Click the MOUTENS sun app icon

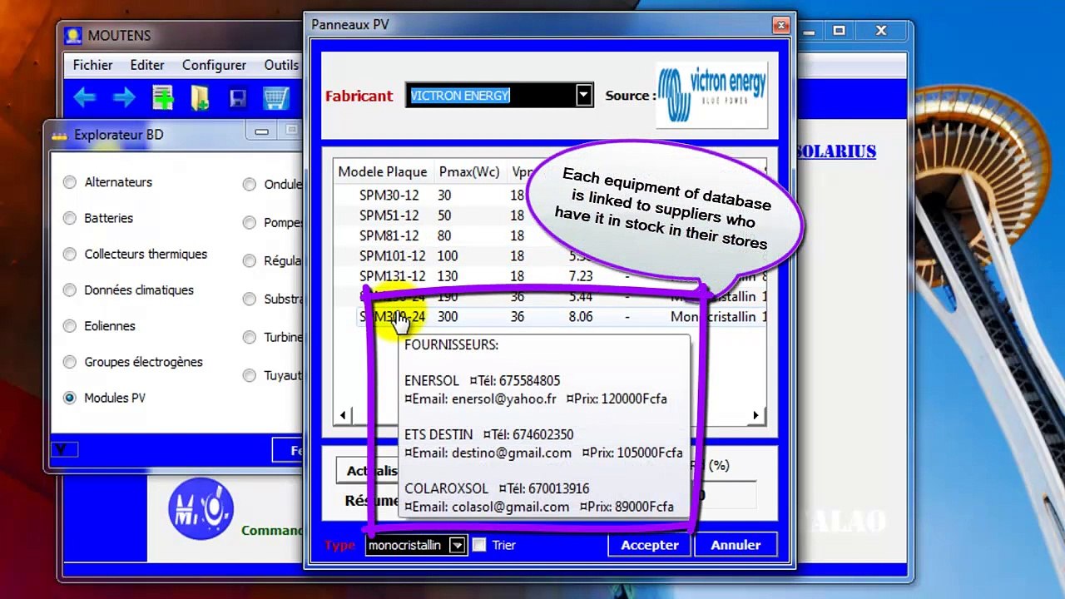pos(73,36)
